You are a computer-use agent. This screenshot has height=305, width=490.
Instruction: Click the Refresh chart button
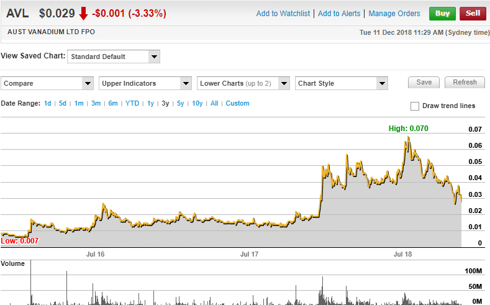tap(465, 83)
